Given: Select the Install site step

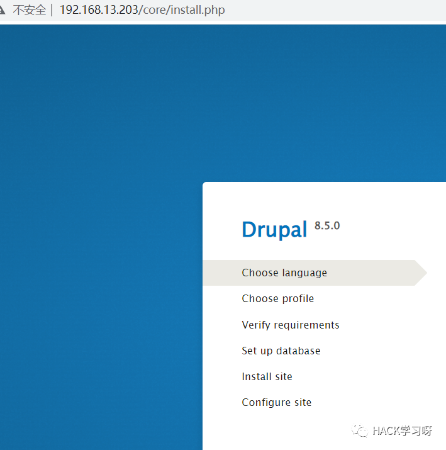Looking at the screenshot, I should coord(267,376).
